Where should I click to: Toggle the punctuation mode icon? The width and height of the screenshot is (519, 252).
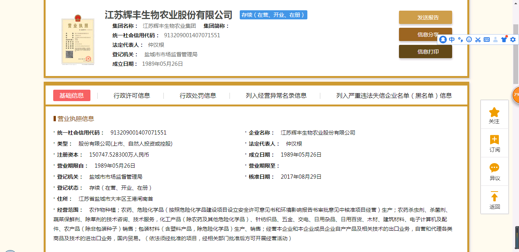[460, 40]
